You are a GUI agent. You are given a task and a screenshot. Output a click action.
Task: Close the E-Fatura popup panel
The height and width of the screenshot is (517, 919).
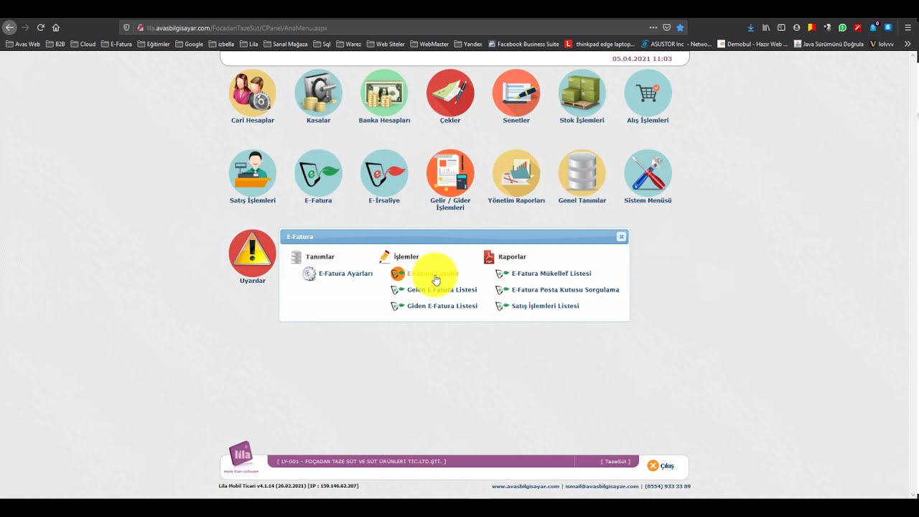pos(621,236)
